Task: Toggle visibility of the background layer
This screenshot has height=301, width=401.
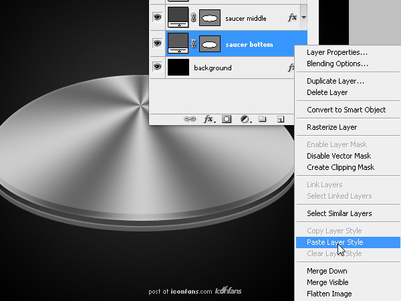Action: coord(157,67)
